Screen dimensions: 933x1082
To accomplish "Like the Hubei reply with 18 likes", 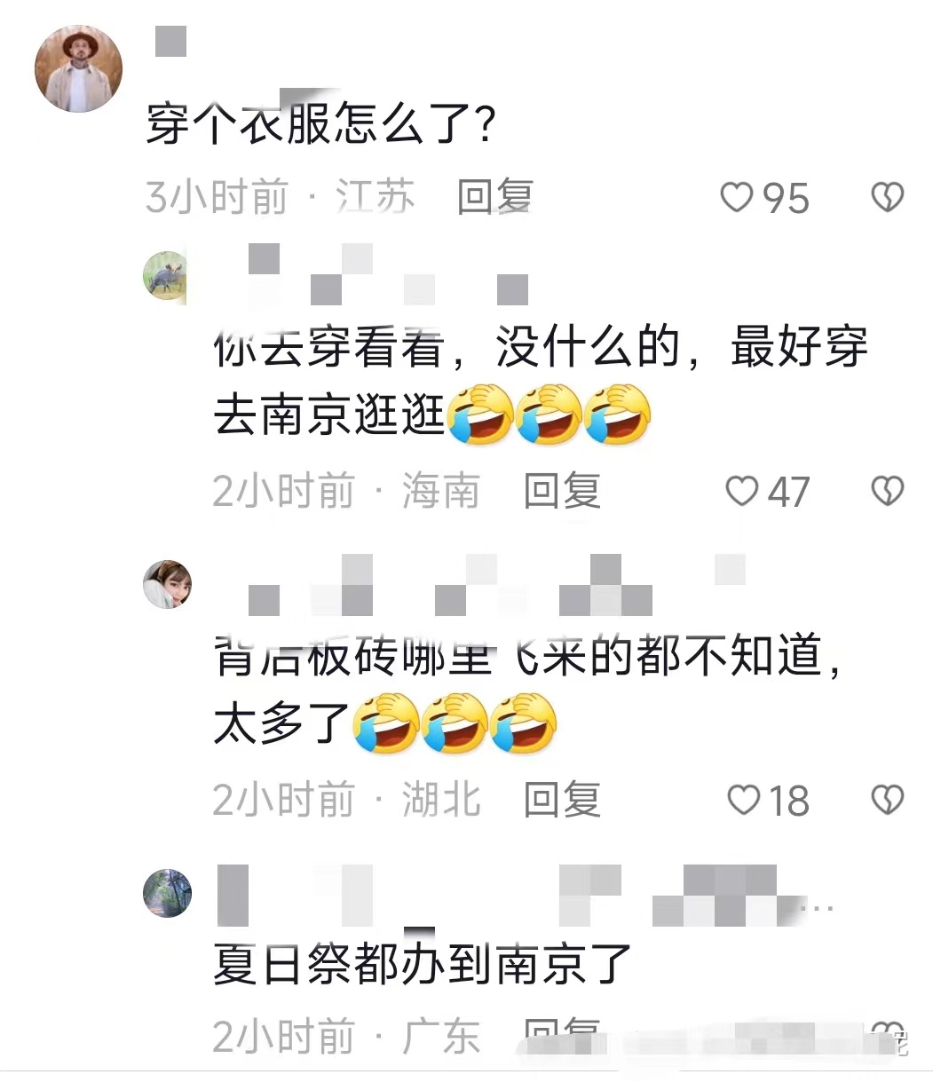I will pos(744,801).
